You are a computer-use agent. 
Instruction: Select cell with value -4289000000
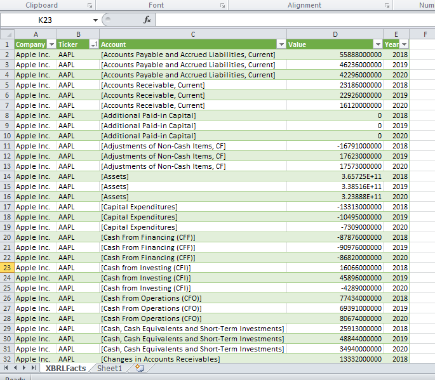[335, 288]
